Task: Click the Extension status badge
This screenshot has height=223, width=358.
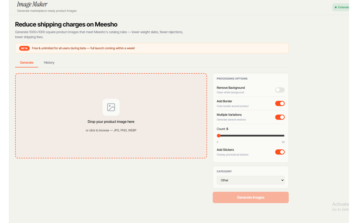Action: pyautogui.click(x=341, y=7)
